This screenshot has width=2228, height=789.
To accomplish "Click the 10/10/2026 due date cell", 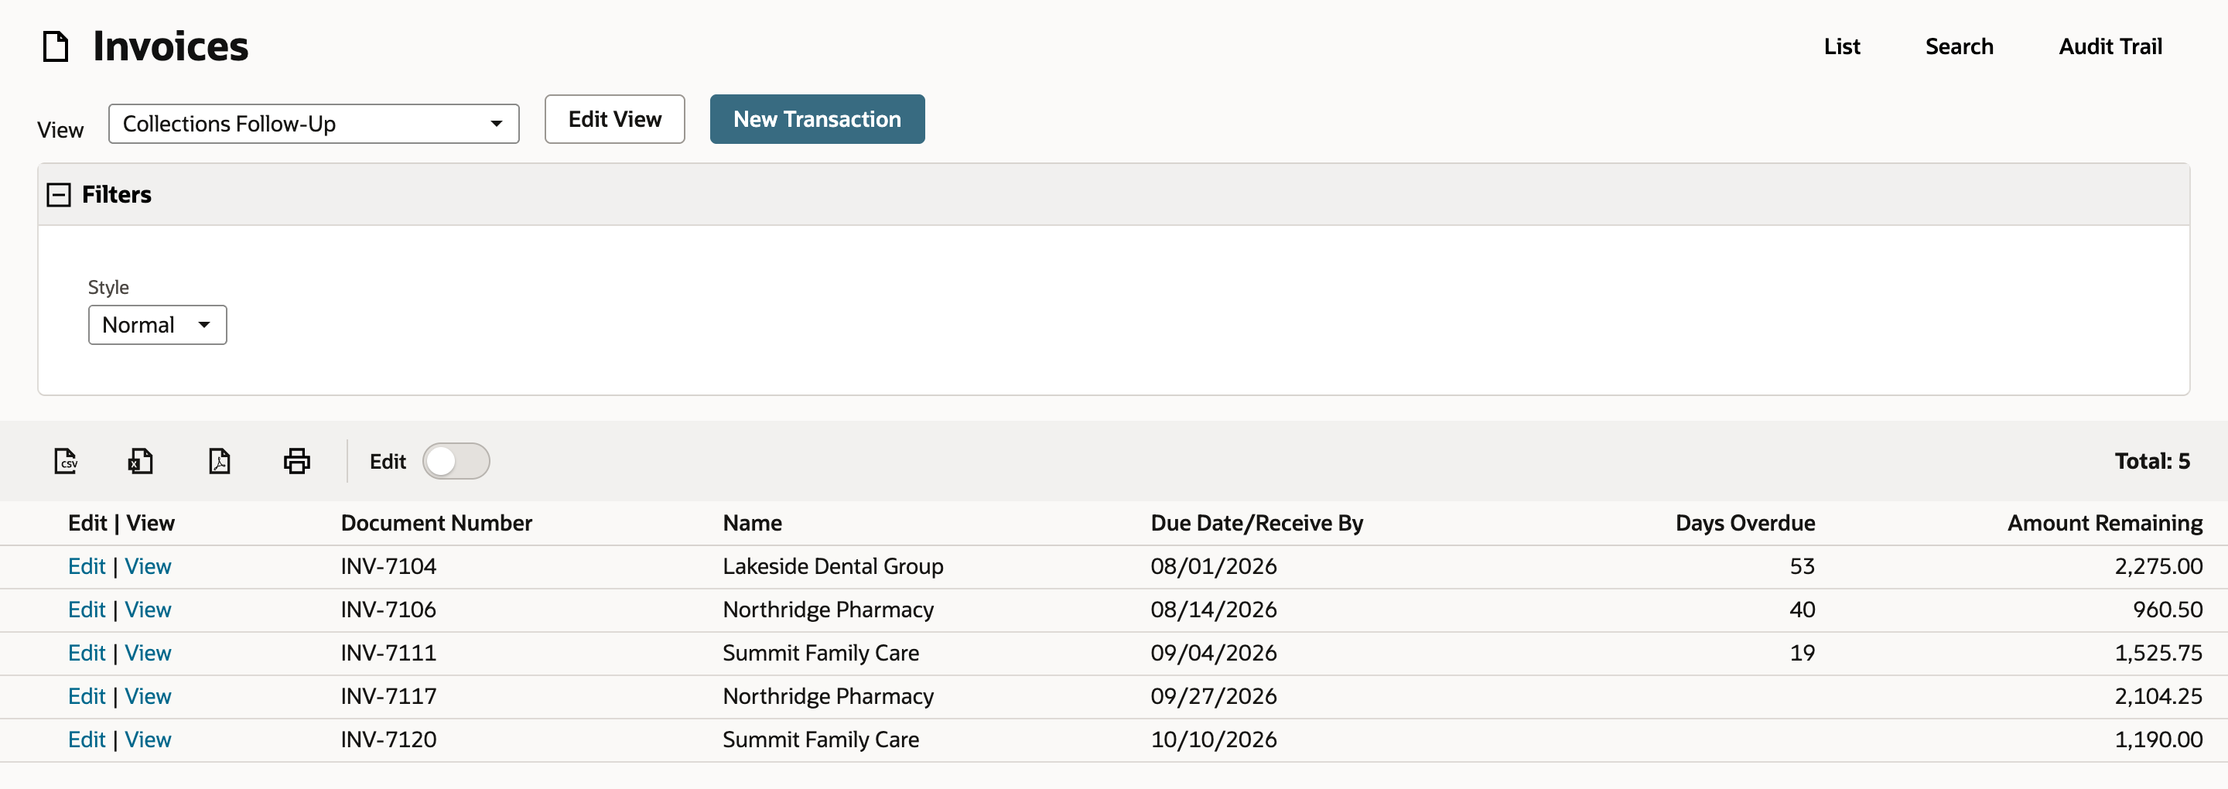I will click(x=1212, y=739).
